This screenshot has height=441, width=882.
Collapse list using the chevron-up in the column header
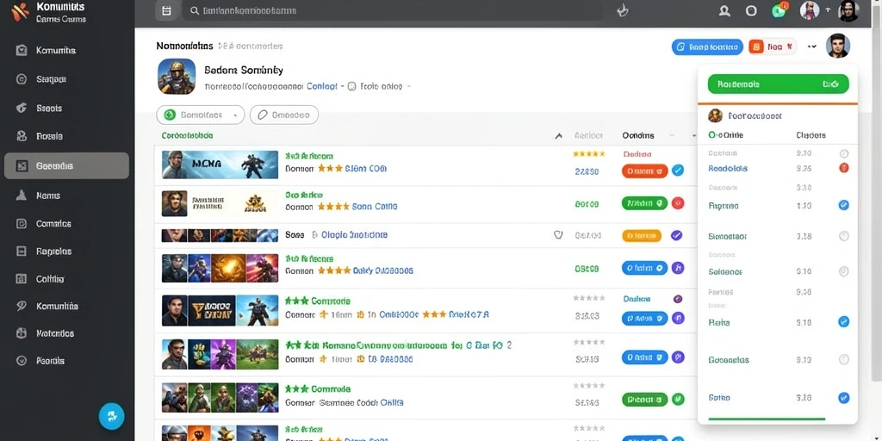click(x=558, y=135)
